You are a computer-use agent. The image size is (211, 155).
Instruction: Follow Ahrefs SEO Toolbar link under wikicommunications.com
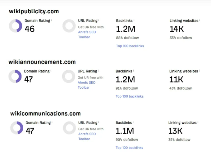coord(87,136)
